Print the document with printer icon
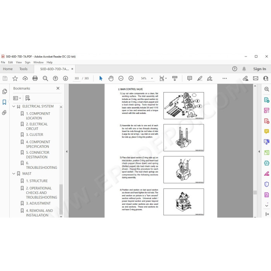271x271 pixels. pos(35,79)
